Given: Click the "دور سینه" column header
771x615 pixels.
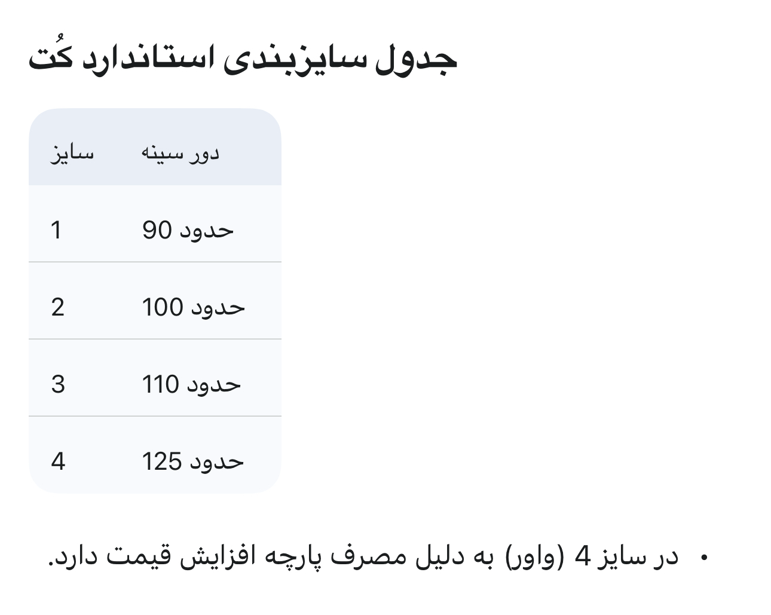Looking at the screenshot, I should (180, 154).
